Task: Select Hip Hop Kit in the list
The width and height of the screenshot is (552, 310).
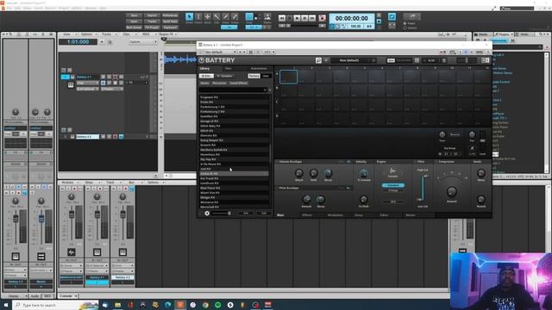Action: 234,159
